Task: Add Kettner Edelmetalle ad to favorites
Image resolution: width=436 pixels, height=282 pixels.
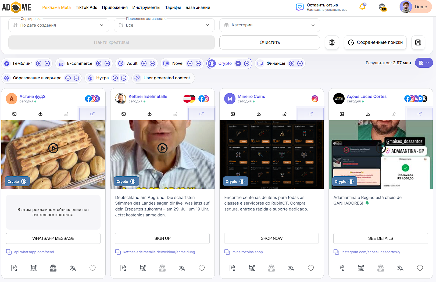Action: click(x=202, y=268)
